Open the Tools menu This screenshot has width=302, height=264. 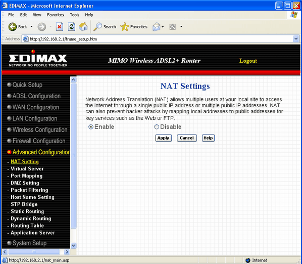coord(75,15)
